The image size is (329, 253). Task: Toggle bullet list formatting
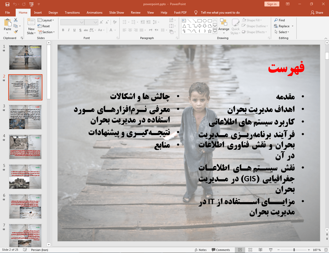pyautogui.click(x=125, y=22)
